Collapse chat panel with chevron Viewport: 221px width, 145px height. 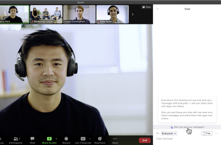point(158,9)
